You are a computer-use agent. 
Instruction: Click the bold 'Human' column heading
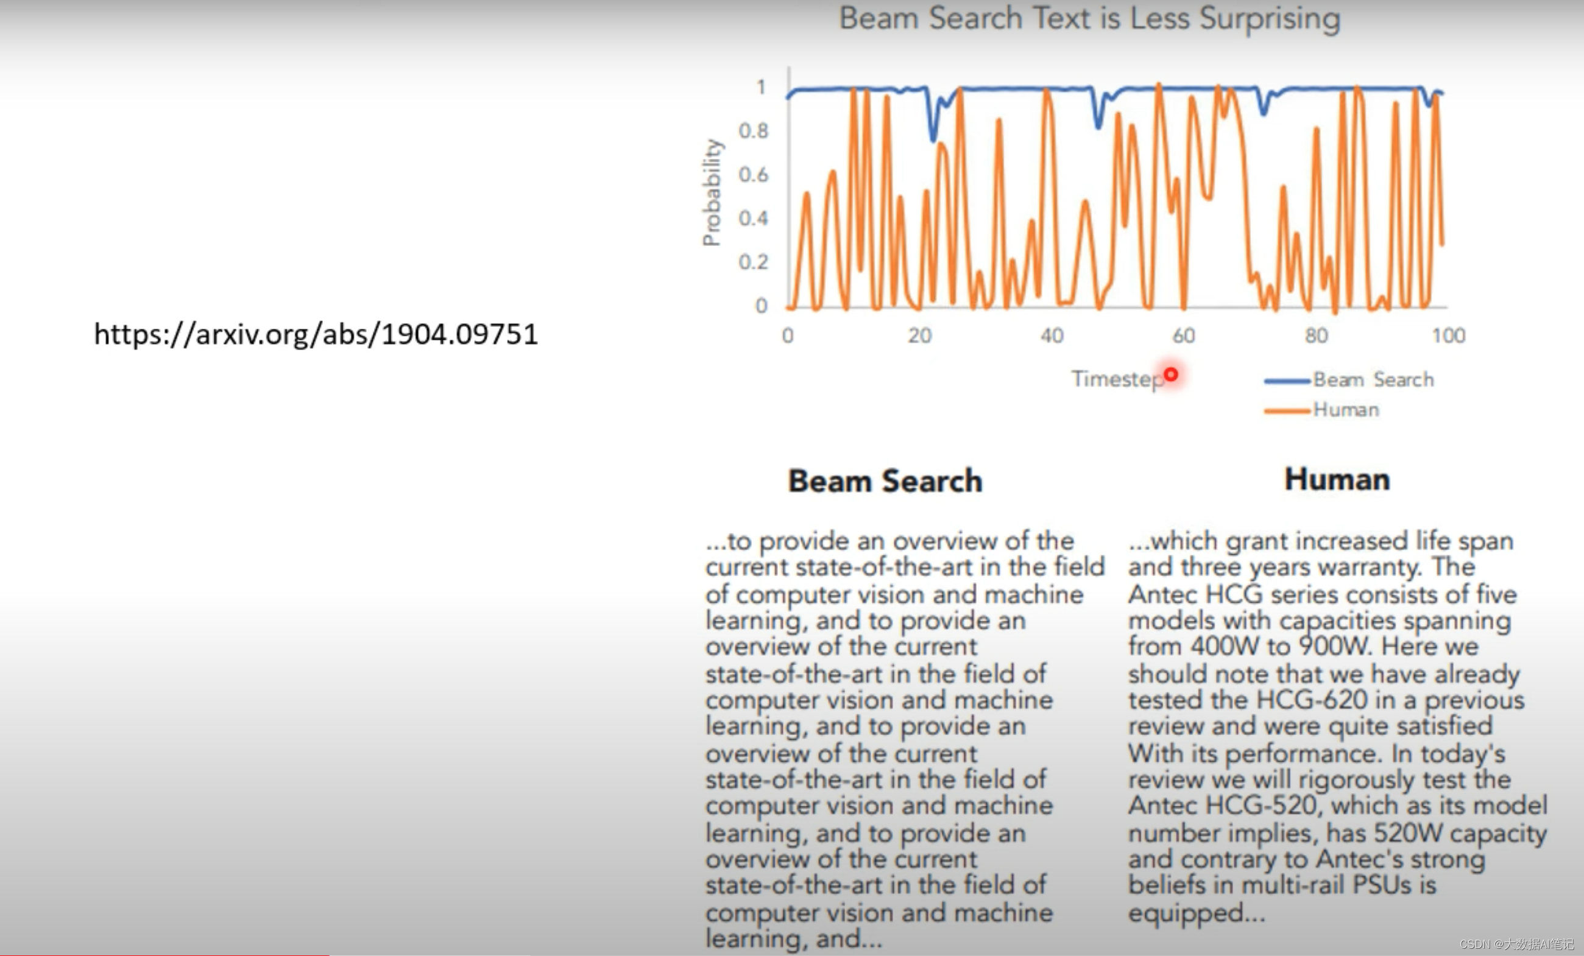click(1337, 479)
